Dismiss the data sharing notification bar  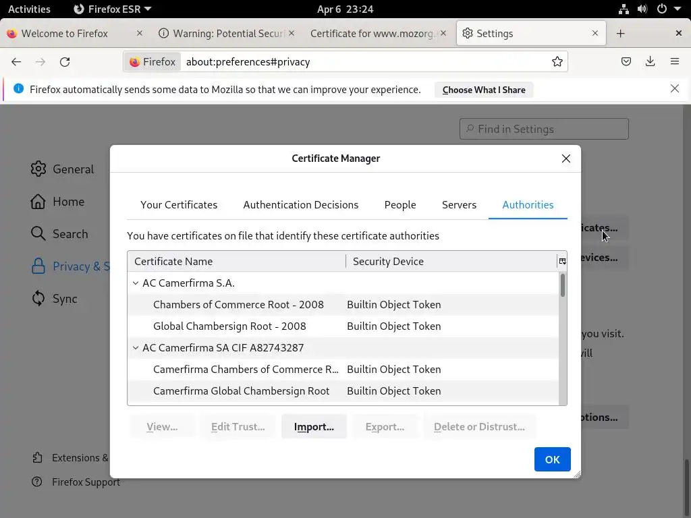[674, 89]
